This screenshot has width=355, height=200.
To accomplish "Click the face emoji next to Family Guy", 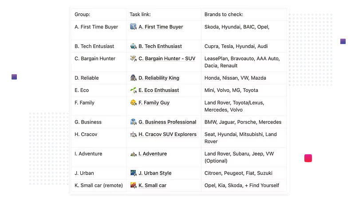I will [x=133, y=103].
